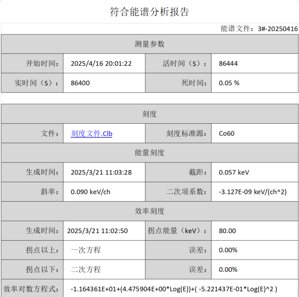This screenshot has height=297, width=299.
Task: Click the dead time value 0.05 %
Action: pos(229,83)
